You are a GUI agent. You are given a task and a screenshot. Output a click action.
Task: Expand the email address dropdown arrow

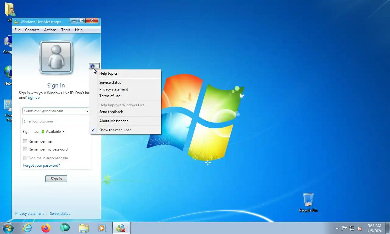[87, 111]
